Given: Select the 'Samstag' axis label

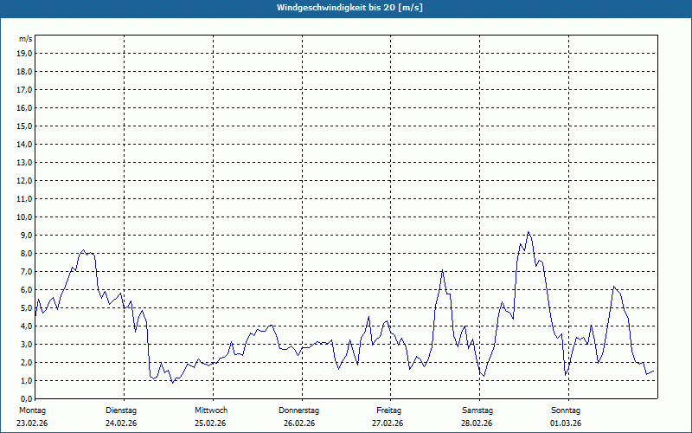Looking at the screenshot, I should coord(477,410).
